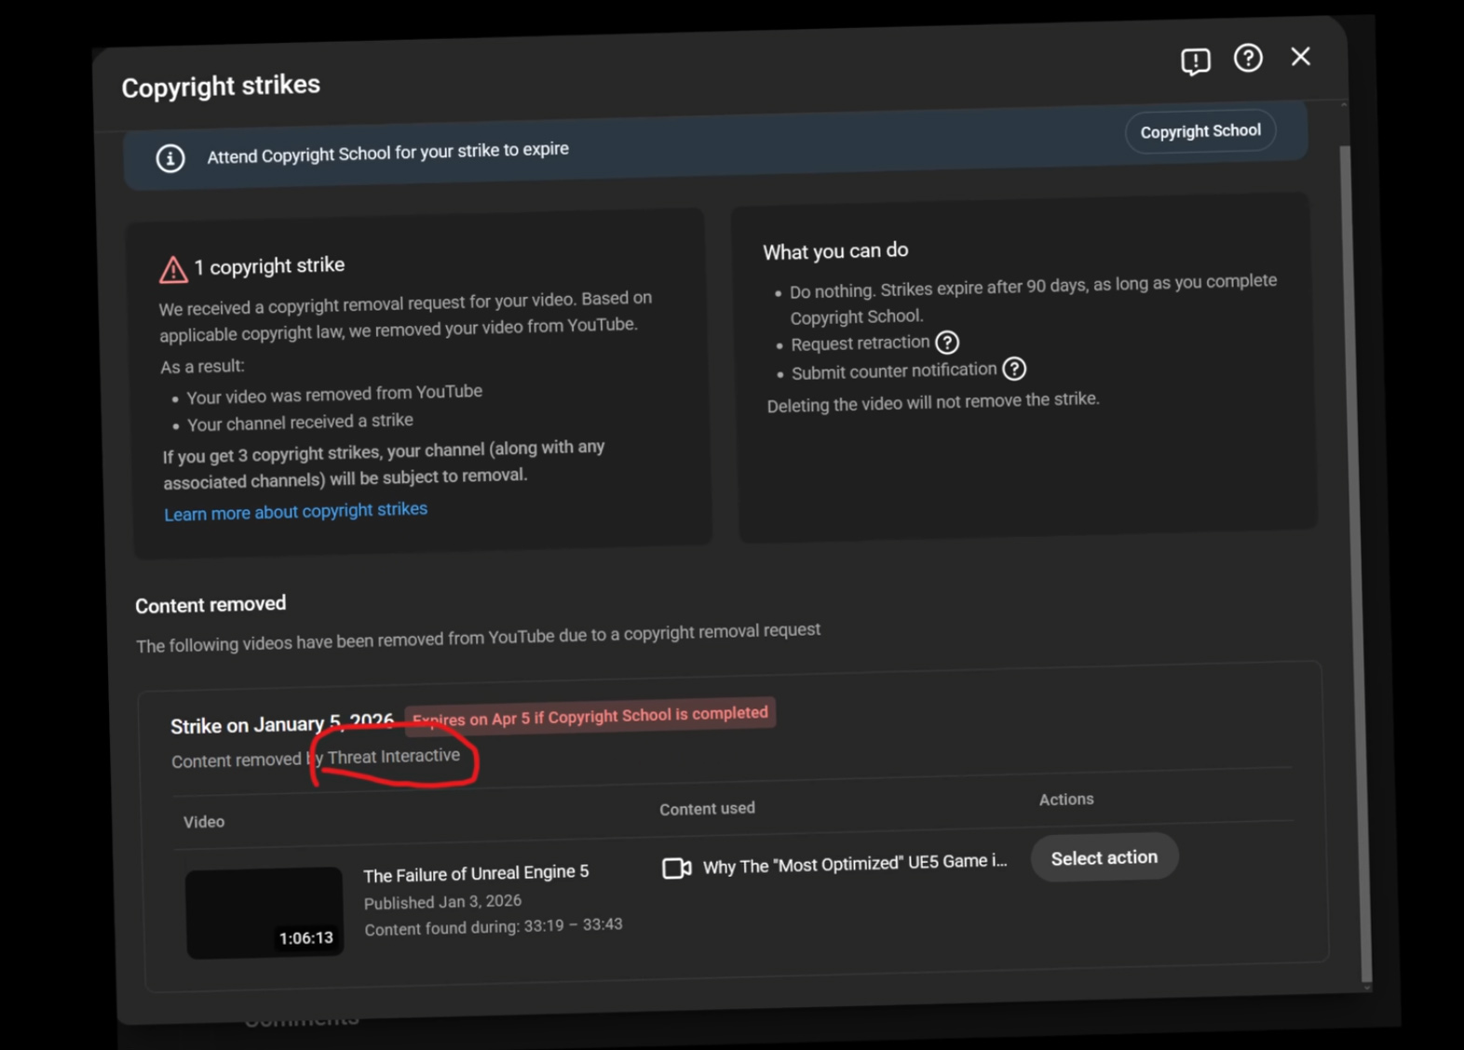Click the What you can do heading
This screenshot has height=1050, width=1464.
point(835,251)
